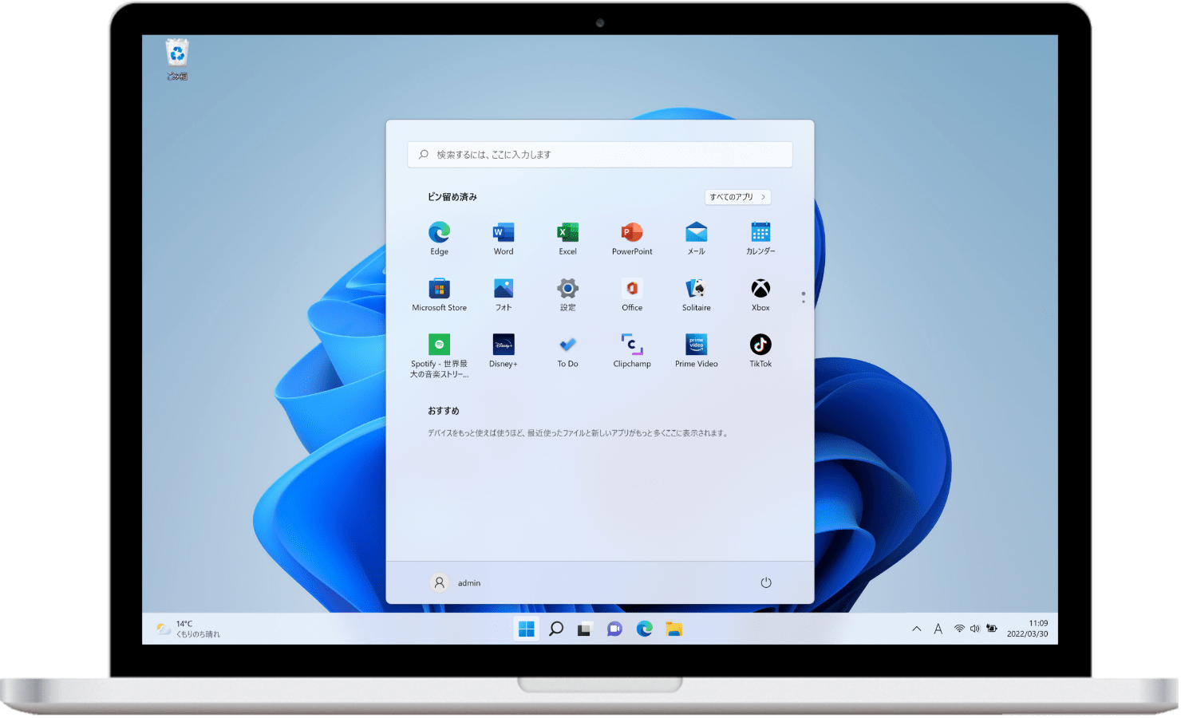1181x718 pixels.
Task: Launch Disney+ from pinned apps
Action: (504, 351)
